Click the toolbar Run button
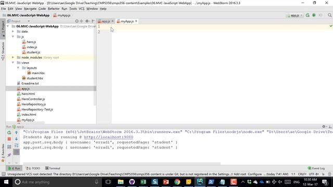 [308, 15]
